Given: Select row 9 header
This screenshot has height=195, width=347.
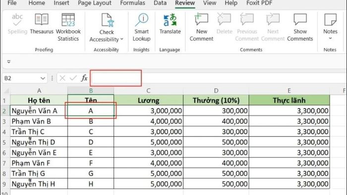Looking at the screenshot, I should 4,184.
